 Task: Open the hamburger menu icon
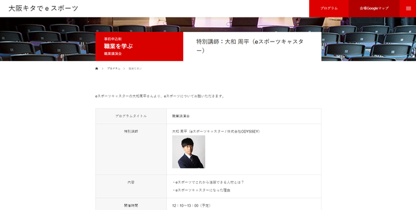(x=408, y=9)
